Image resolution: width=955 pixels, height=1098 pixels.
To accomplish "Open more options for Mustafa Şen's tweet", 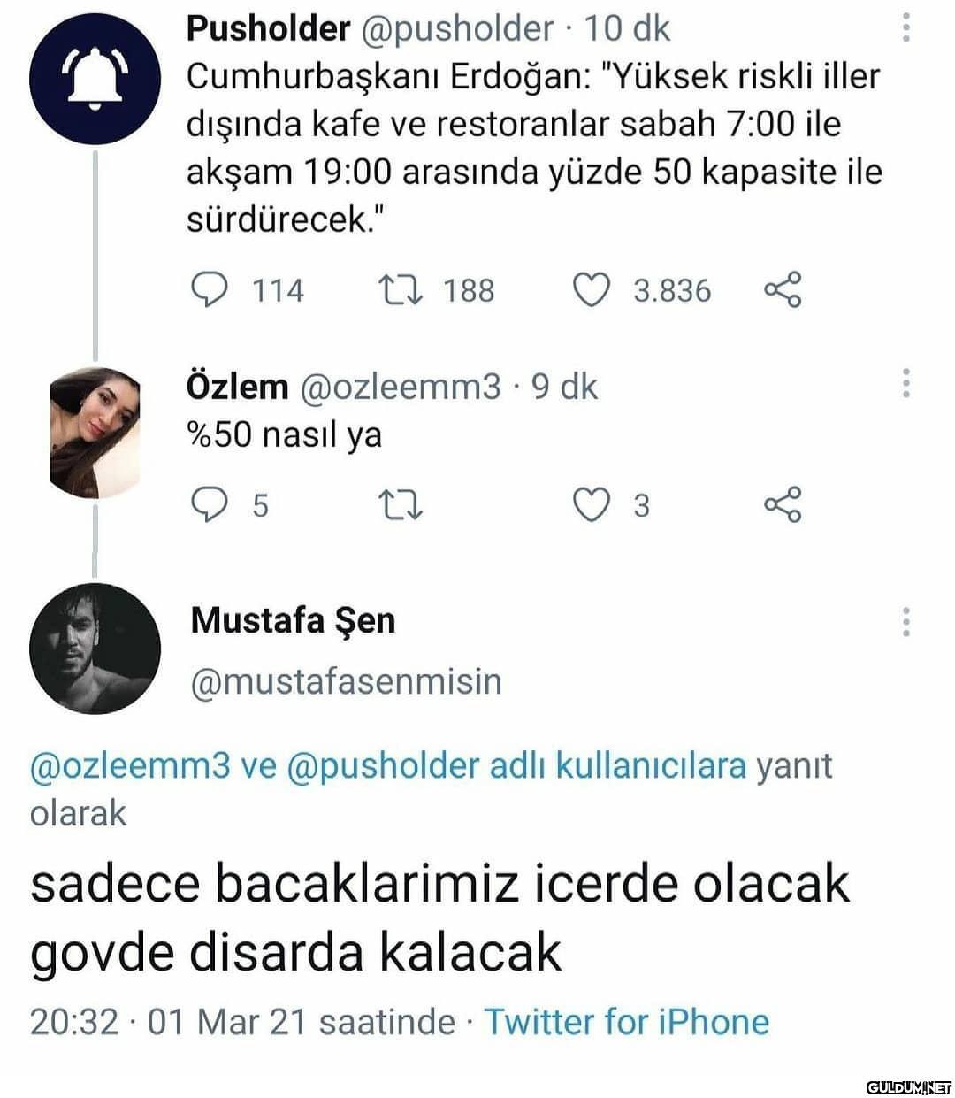I will click(x=905, y=622).
